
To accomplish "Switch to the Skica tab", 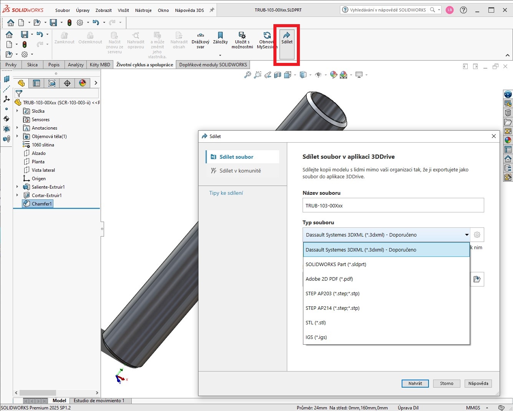I will [x=32, y=65].
